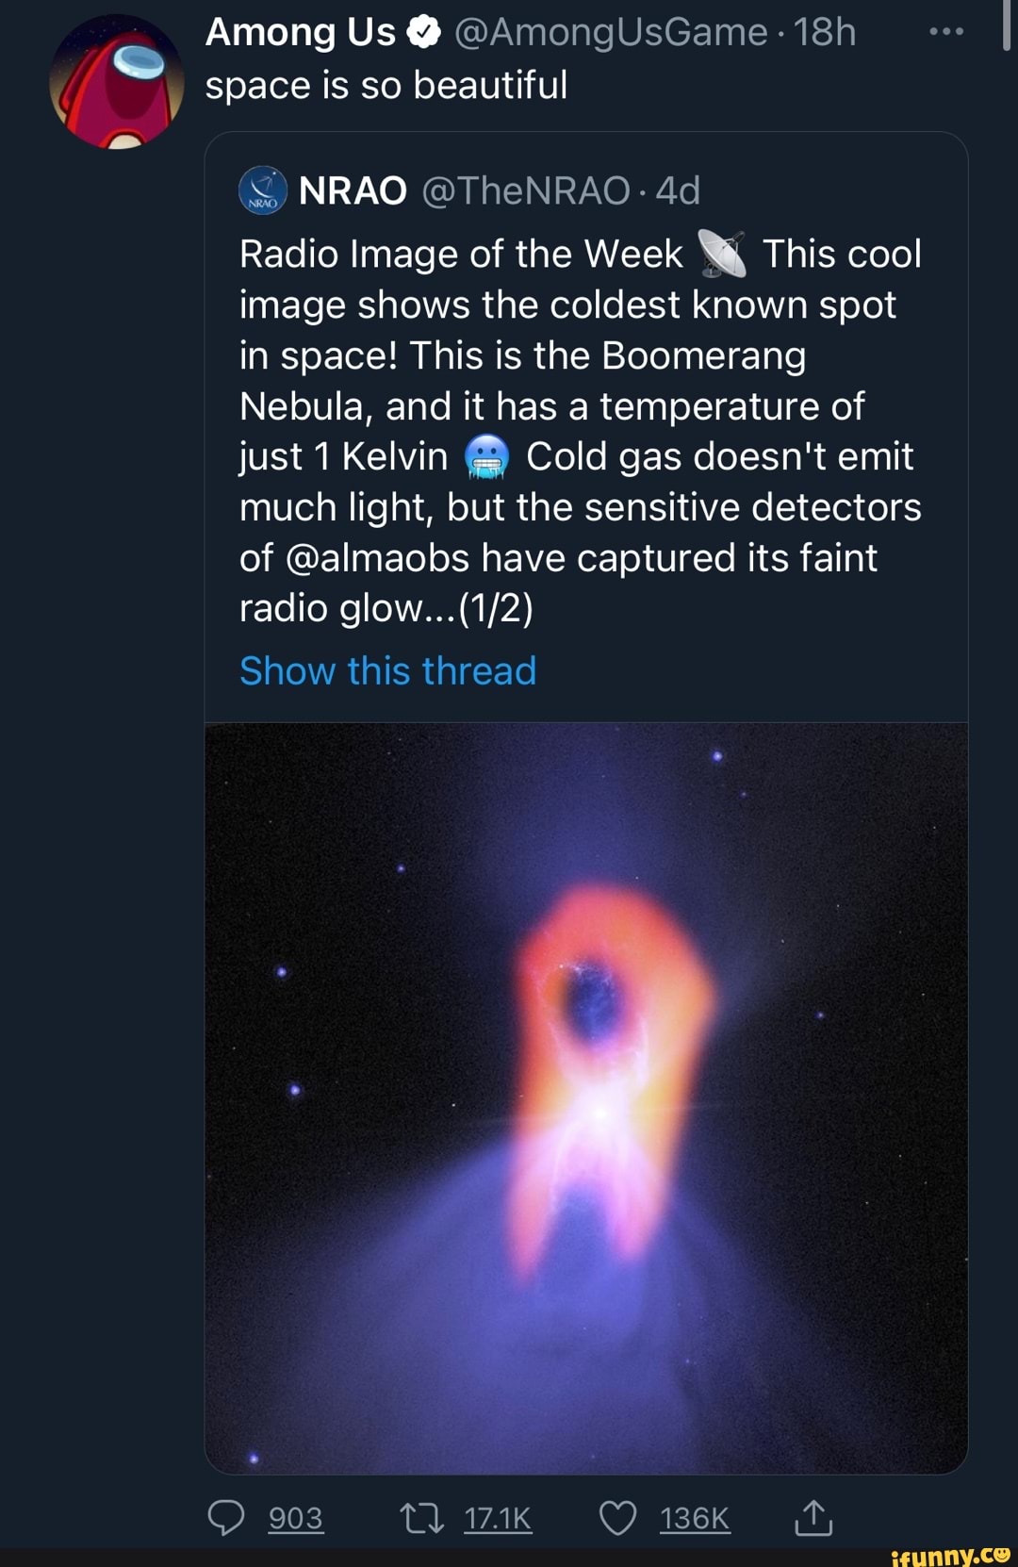
Task: Click the reply speech bubble icon
Action: pos(225,1517)
